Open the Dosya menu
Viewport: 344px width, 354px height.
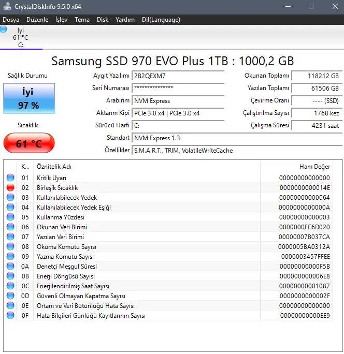[11, 20]
